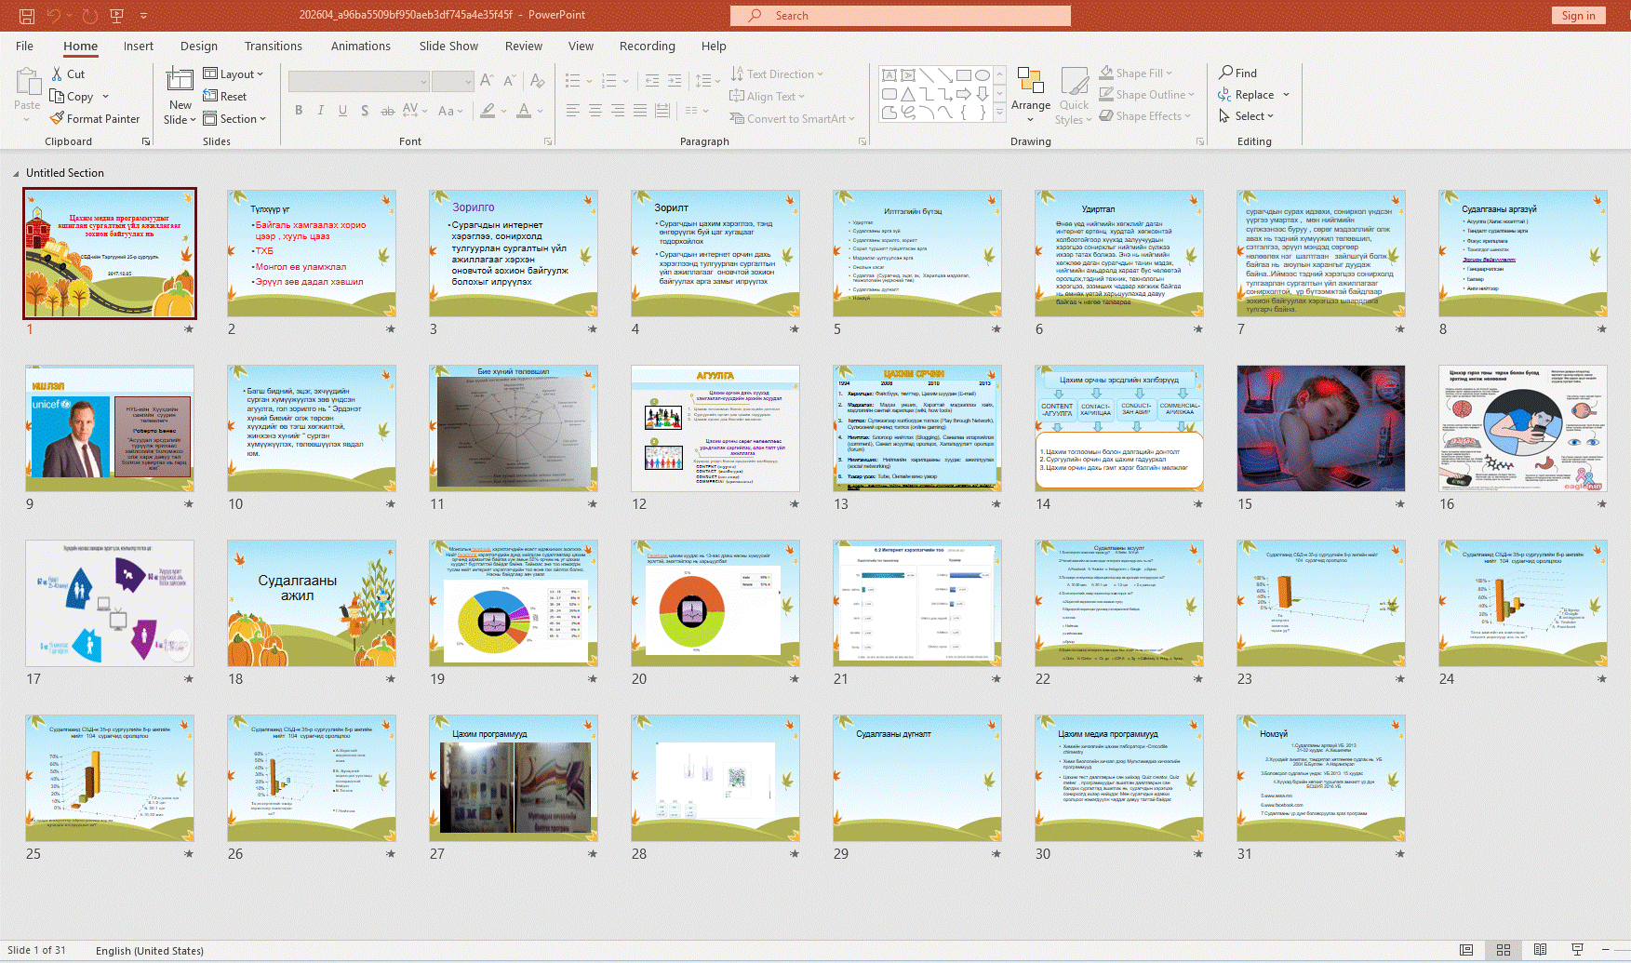Start Slide Show from status bar
1631x963 pixels.
click(x=1577, y=950)
